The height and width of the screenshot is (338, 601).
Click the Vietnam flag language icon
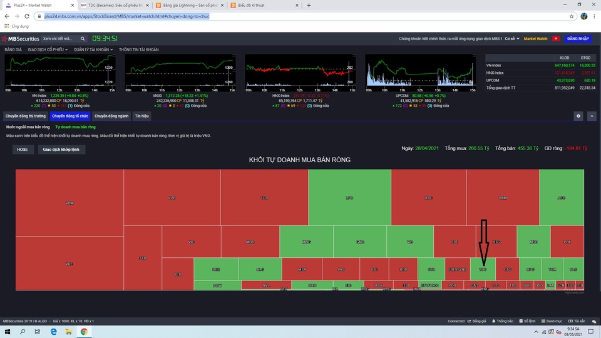click(x=555, y=39)
